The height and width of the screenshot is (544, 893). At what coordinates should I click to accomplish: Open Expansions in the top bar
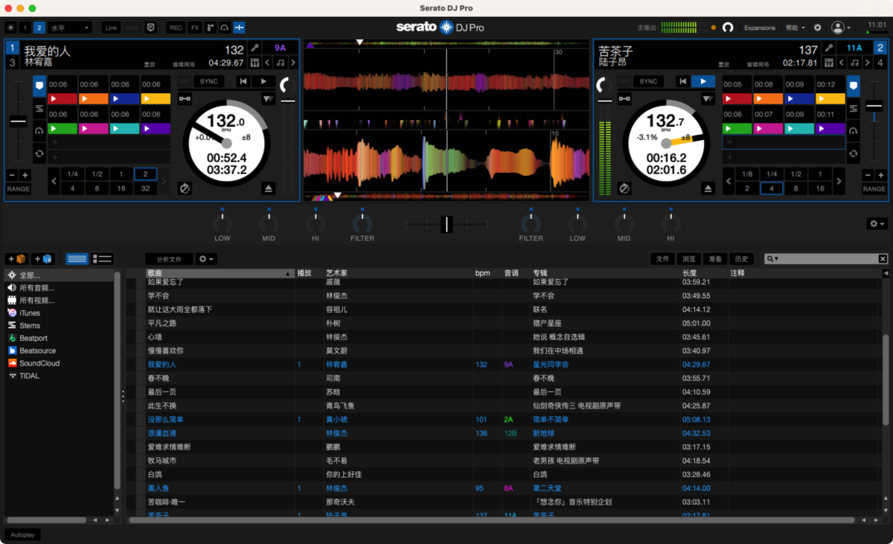coord(760,28)
